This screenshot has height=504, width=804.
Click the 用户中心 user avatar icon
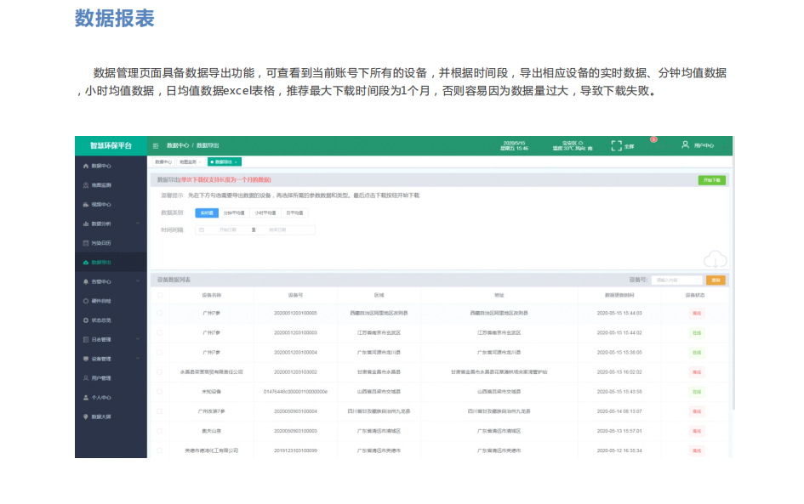685,145
